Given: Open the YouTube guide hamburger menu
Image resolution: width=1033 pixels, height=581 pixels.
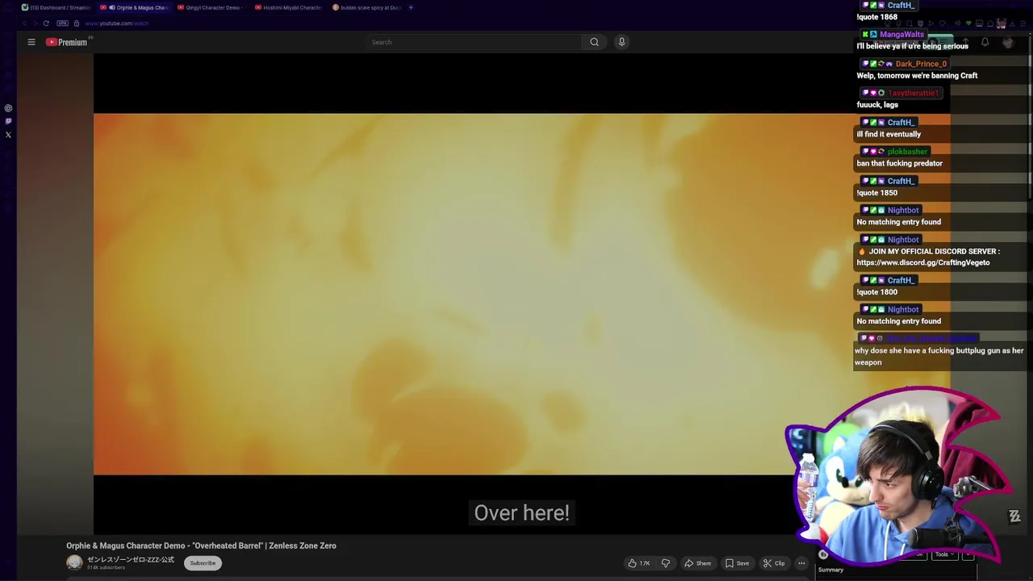Looking at the screenshot, I should 31,42.
